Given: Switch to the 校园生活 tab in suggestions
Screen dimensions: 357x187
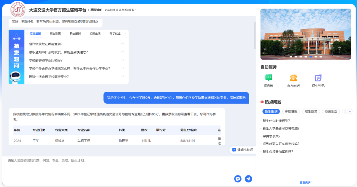Looking at the screenshot, I should point(95,33).
